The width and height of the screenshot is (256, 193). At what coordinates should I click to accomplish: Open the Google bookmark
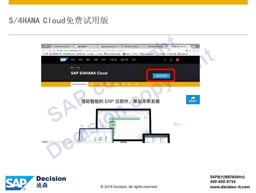(162, 54)
